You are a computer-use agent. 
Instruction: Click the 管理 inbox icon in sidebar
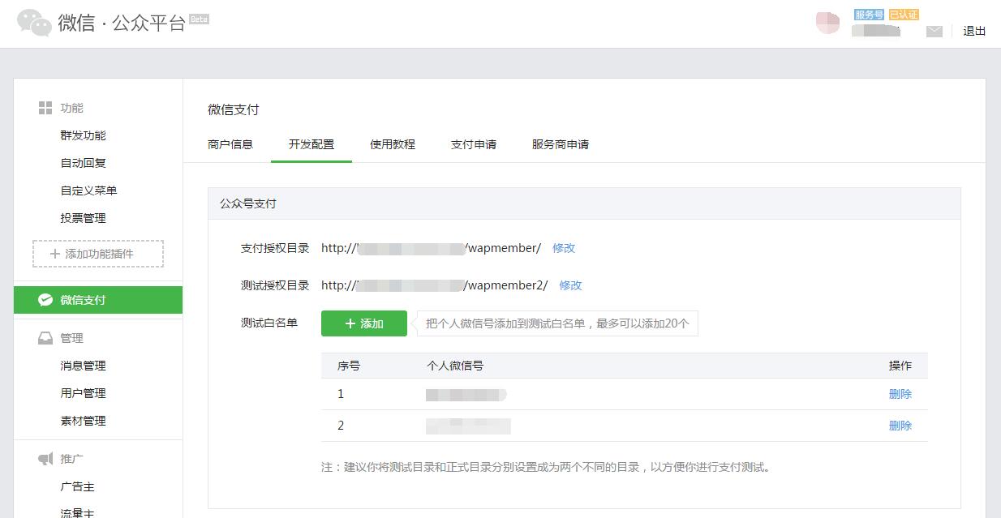(x=45, y=338)
